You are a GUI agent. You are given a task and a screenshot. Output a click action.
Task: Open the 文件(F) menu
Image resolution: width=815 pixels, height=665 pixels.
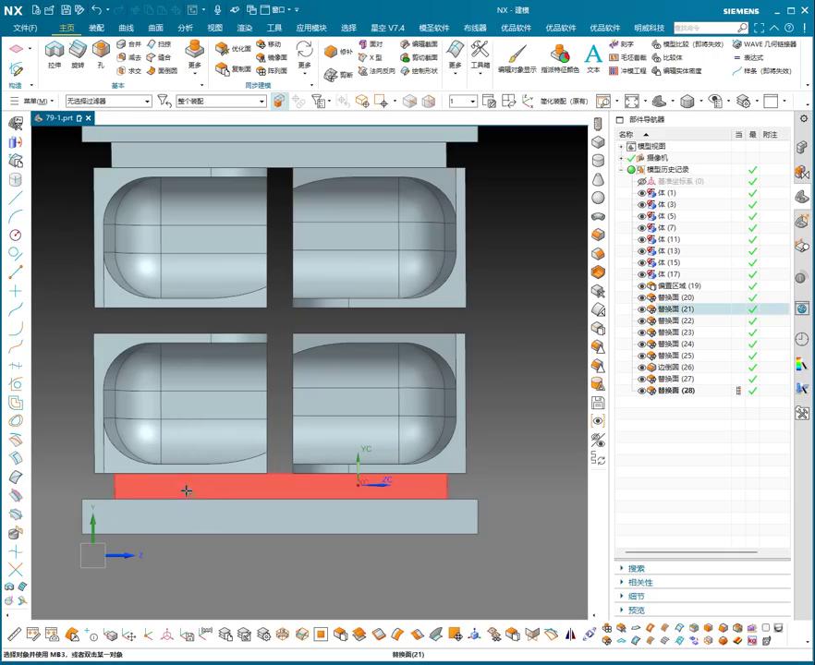(24, 28)
